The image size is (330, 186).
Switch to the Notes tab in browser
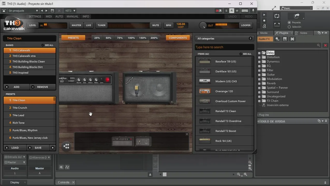click(x=304, y=33)
